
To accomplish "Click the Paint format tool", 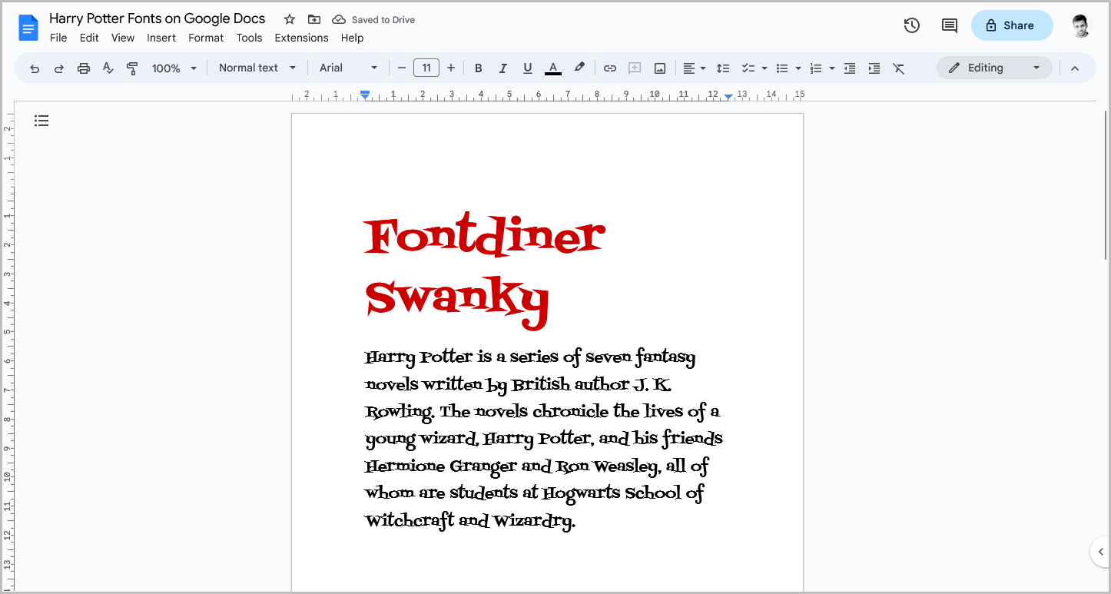I will coord(132,68).
